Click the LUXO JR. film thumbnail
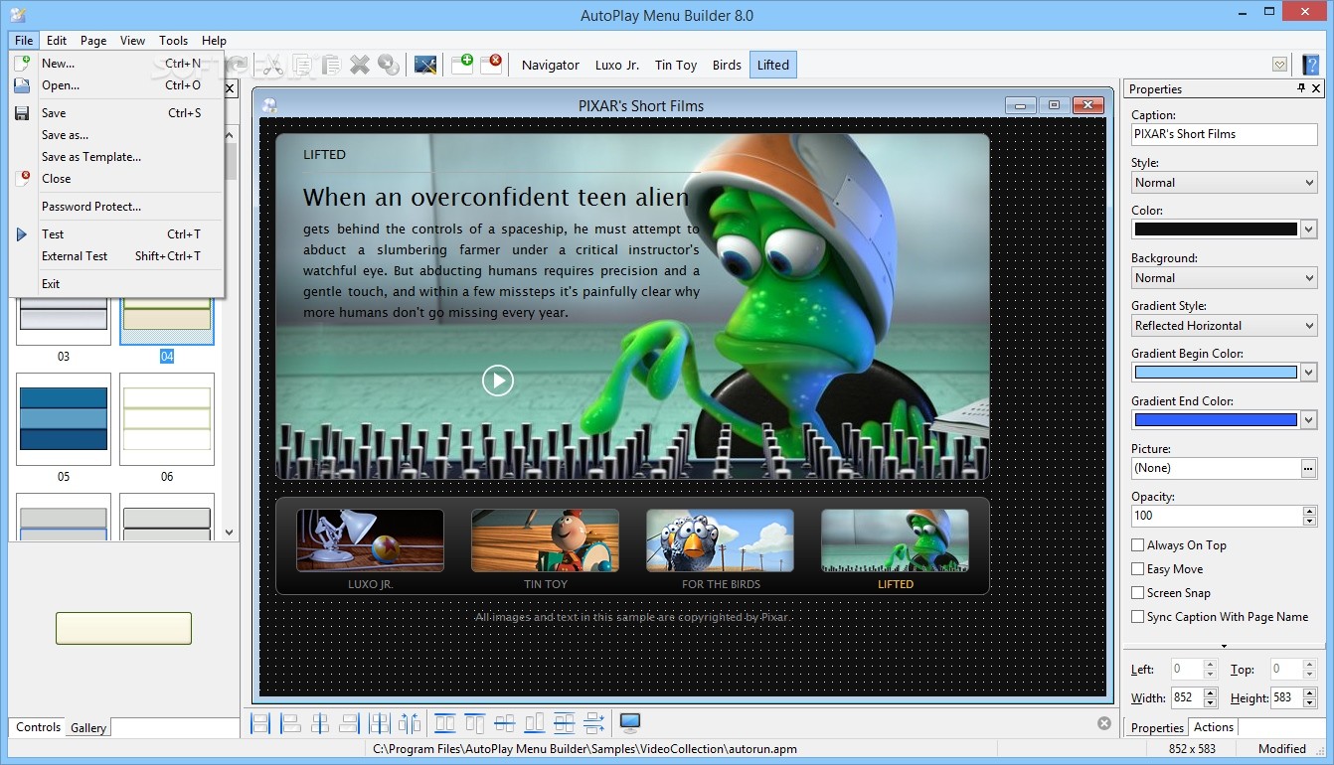Screen dimensions: 1334x765 point(371,540)
